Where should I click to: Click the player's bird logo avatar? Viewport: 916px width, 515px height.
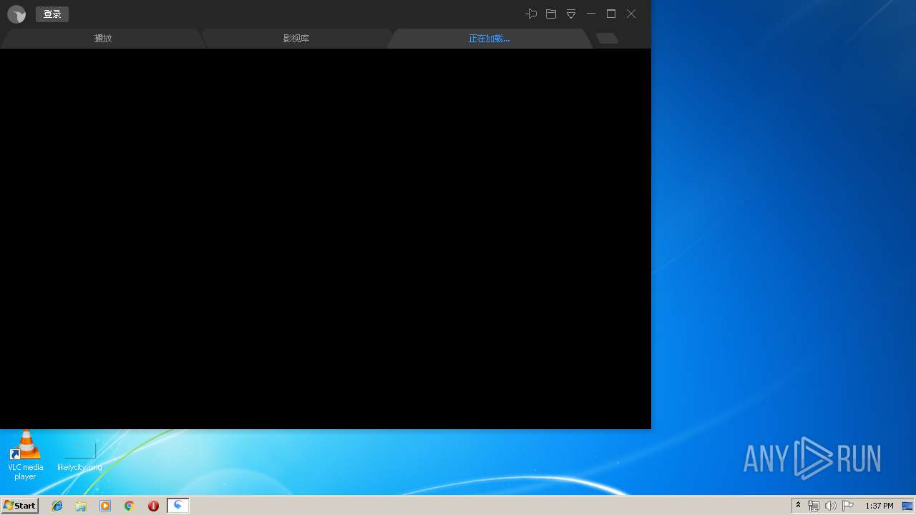pyautogui.click(x=16, y=14)
